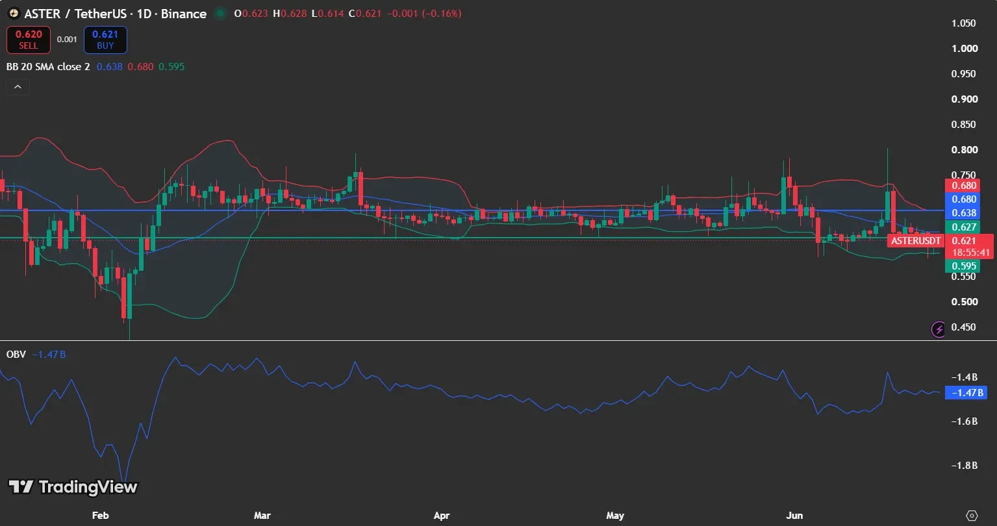Click the change value −0.001 (−0.16%)

pyautogui.click(x=425, y=14)
